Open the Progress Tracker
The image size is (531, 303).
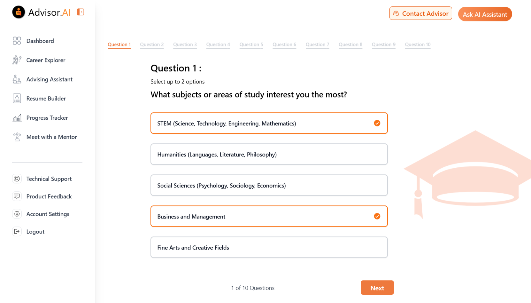[47, 117]
